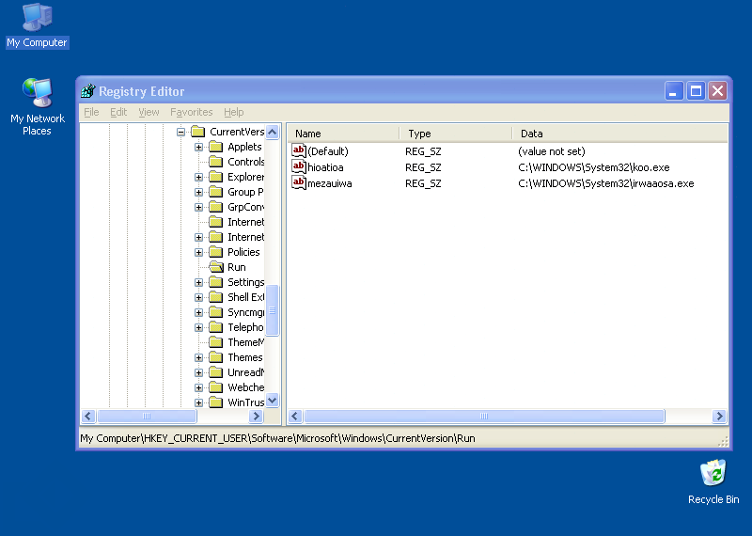This screenshot has height=536, width=752.
Task: Click the (Default) value string icon
Action: tap(298, 151)
